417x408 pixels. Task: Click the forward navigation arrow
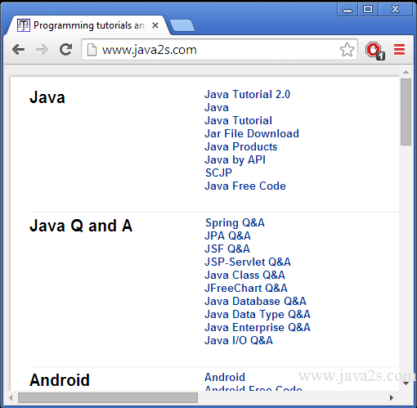pos(42,50)
